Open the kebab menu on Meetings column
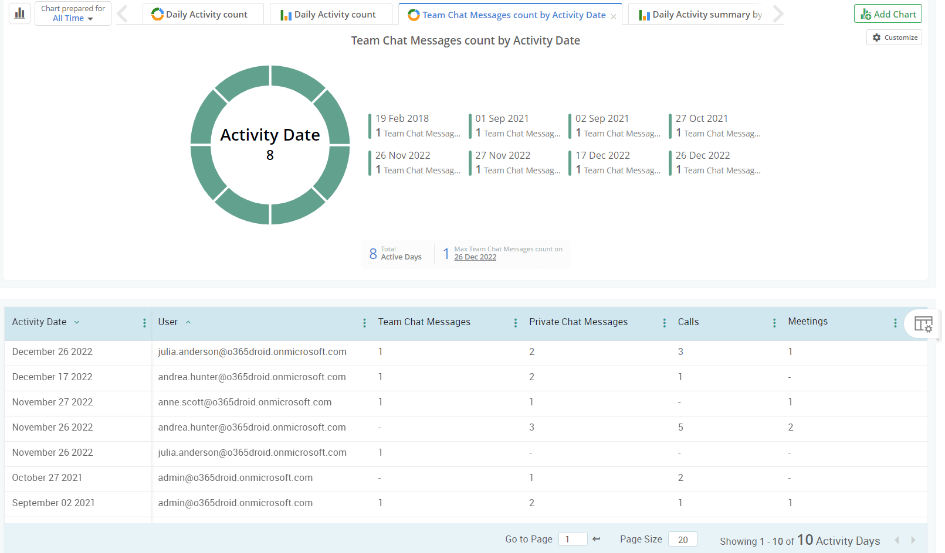This screenshot has width=945, height=553. (896, 323)
